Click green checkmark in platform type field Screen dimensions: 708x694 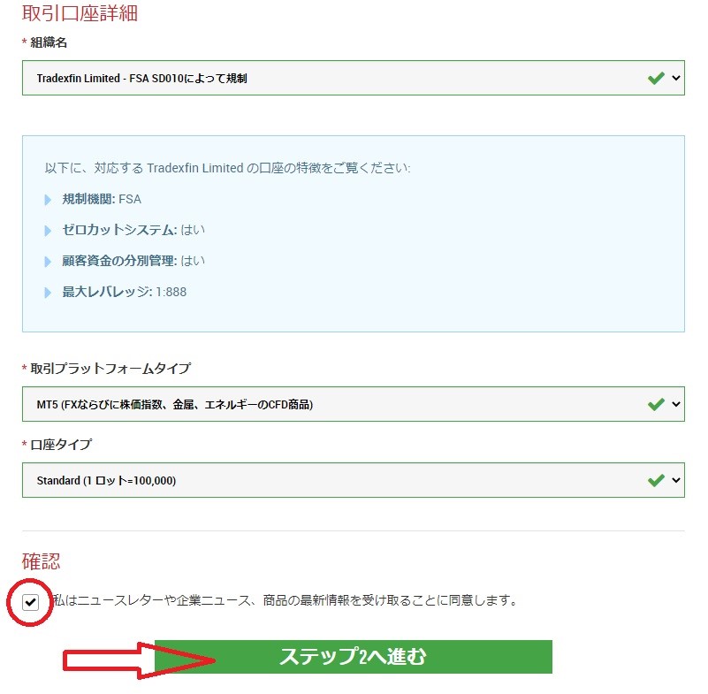(x=656, y=404)
